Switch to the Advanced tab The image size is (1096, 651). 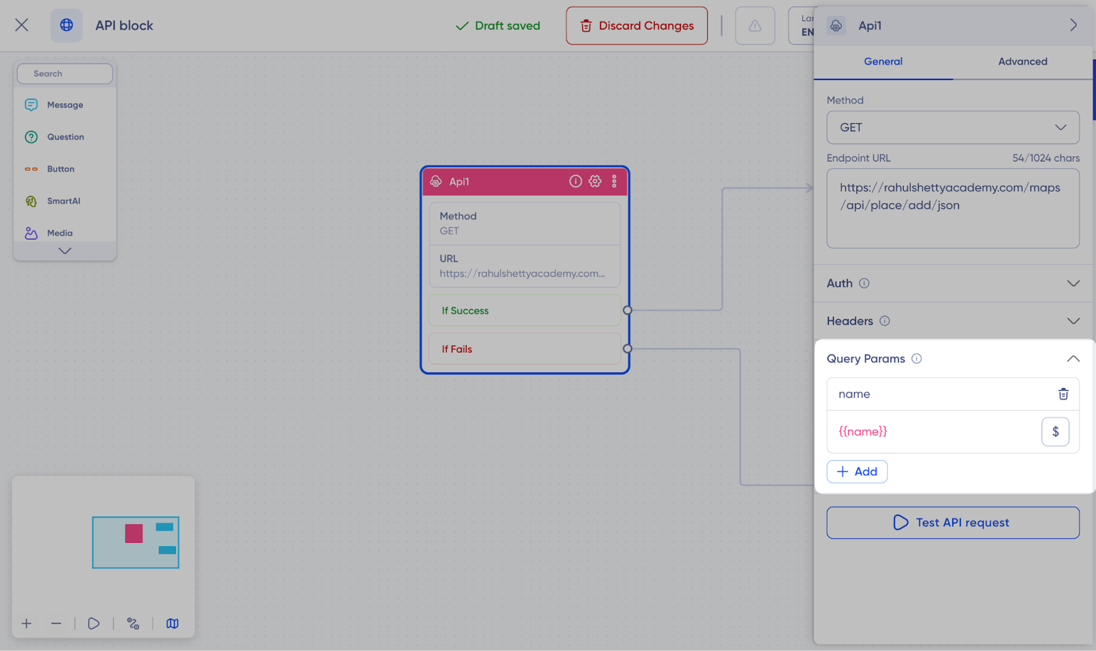click(1023, 62)
